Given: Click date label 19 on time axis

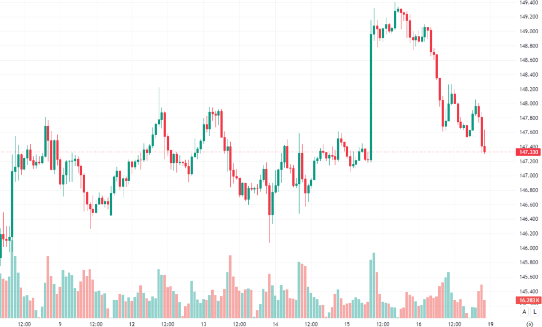Looking at the screenshot, I should (x=491, y=323).
